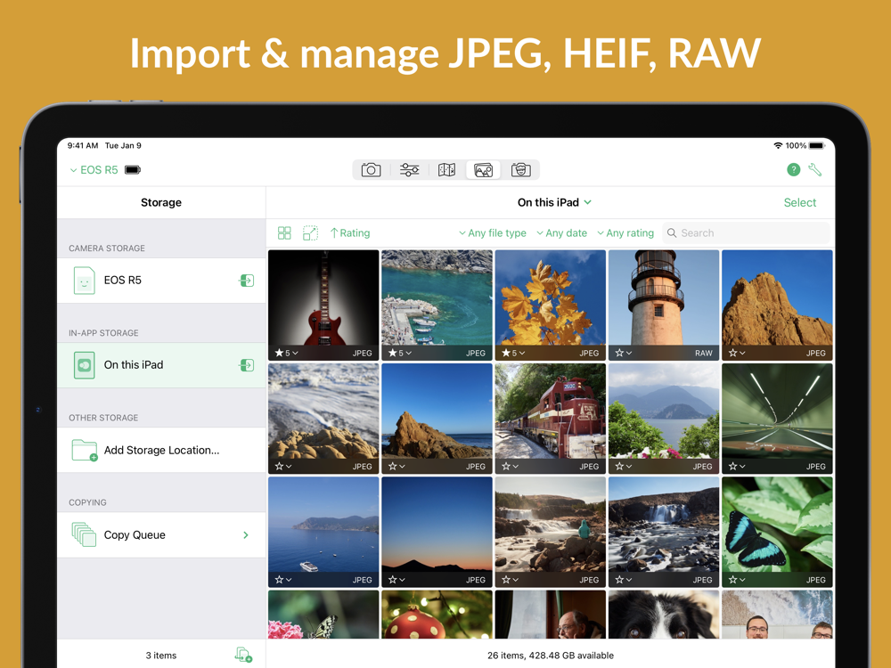Click the add copy icon in sidebar footer
The height and width of the screenshot is (668, 891).
pyautogui.click(x=243, y=655)
